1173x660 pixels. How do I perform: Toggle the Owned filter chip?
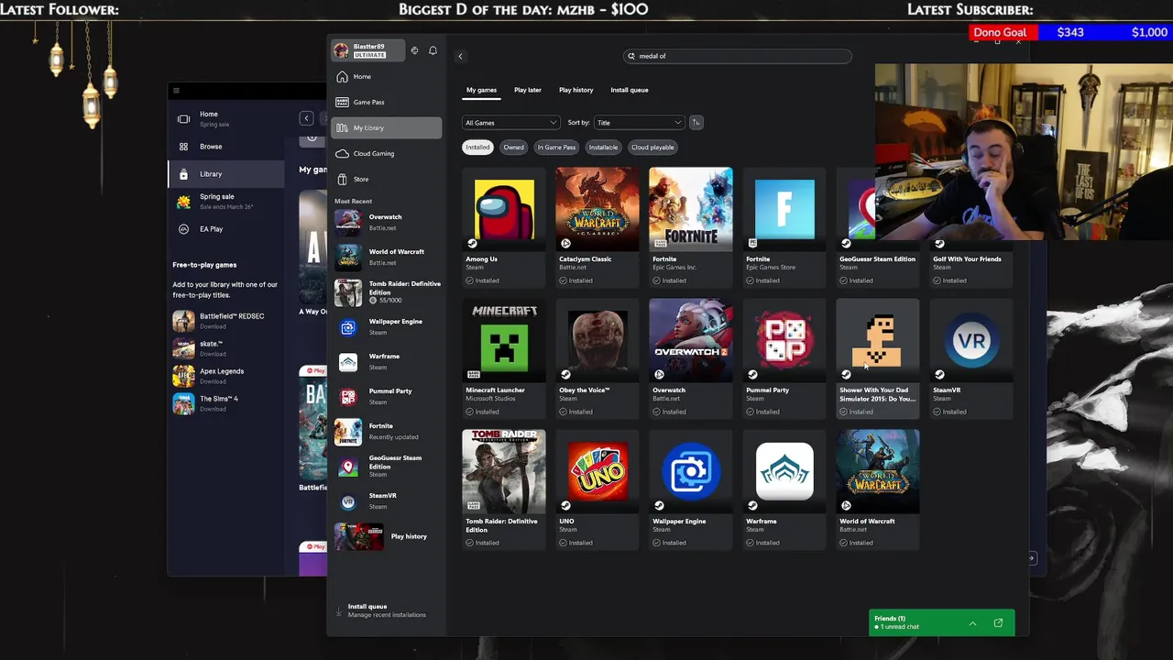coord(513,148)
